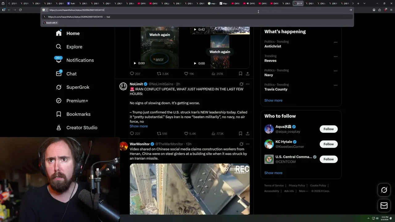The width and height of the screenshot is (395, 222).
Task: Open the WarMonitor construction video thumbnail
Action: point(189,189)
